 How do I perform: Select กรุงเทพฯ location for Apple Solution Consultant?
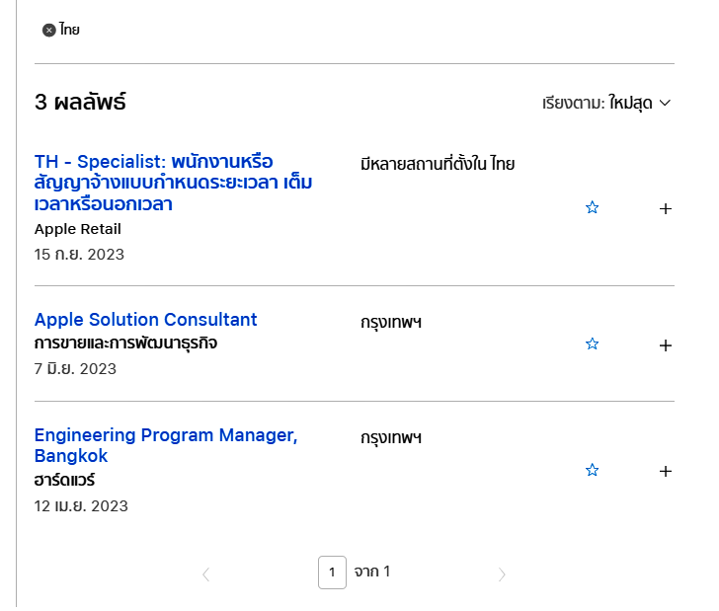(391, 322)
